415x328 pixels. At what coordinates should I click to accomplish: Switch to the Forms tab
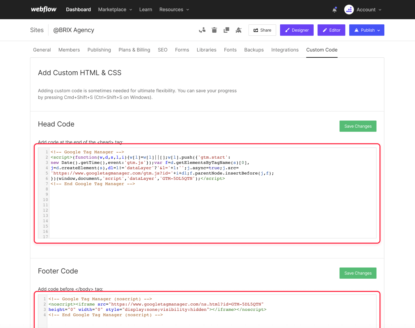pos(182,50)
